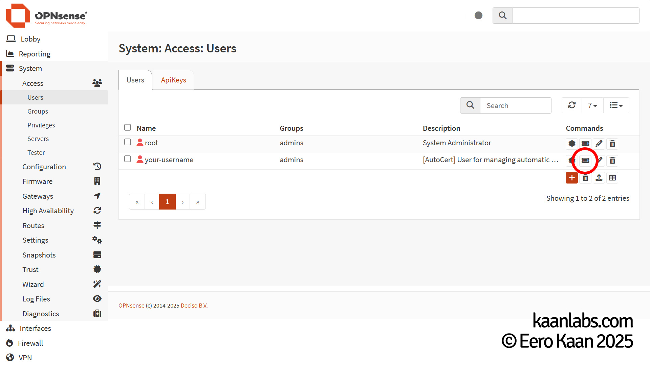Open Privileges in the sidebar
This screenshot has height=365, width=650.
[x=54, y=125]
